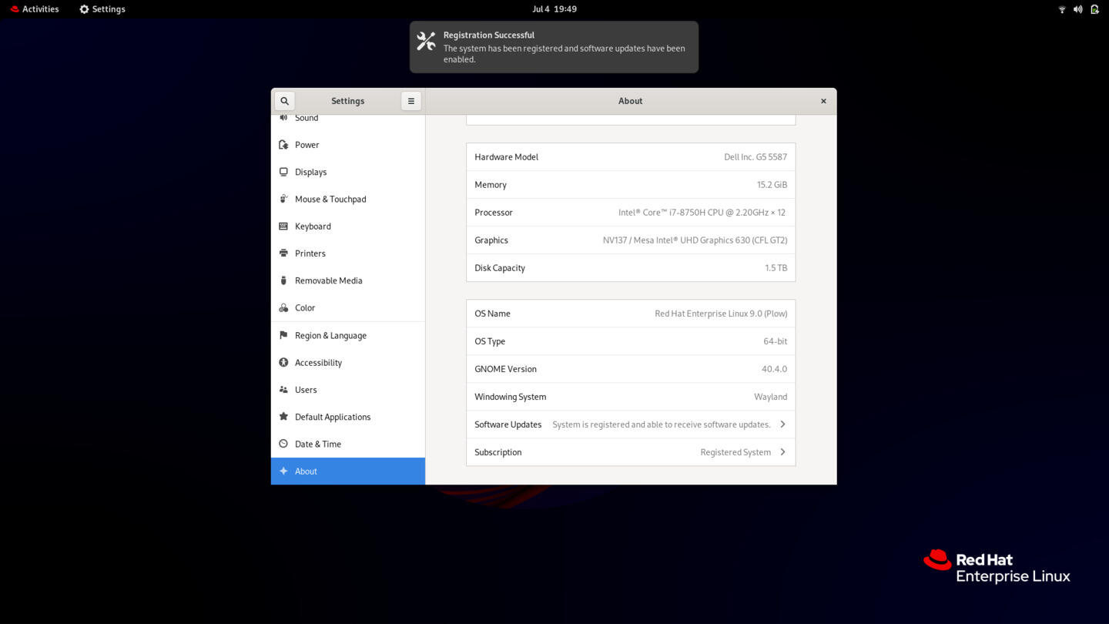
Task: Click the Keyboard icon in sidebar
Action: [283, 226]
